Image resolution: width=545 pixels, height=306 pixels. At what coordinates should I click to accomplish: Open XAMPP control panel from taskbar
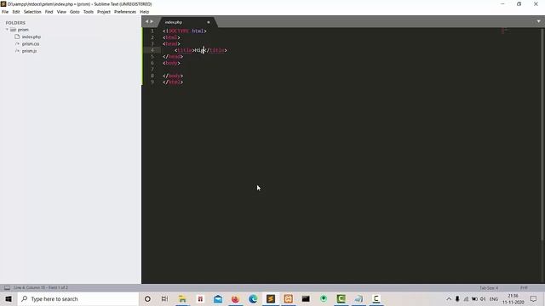pos(288,298)
